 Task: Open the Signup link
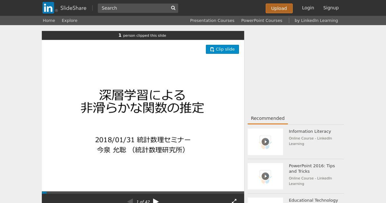click(x=331, y=8)
